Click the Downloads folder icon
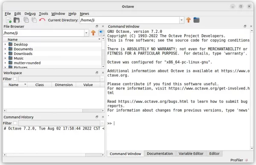This screenshot has height=165, width=256. [10, 53]
